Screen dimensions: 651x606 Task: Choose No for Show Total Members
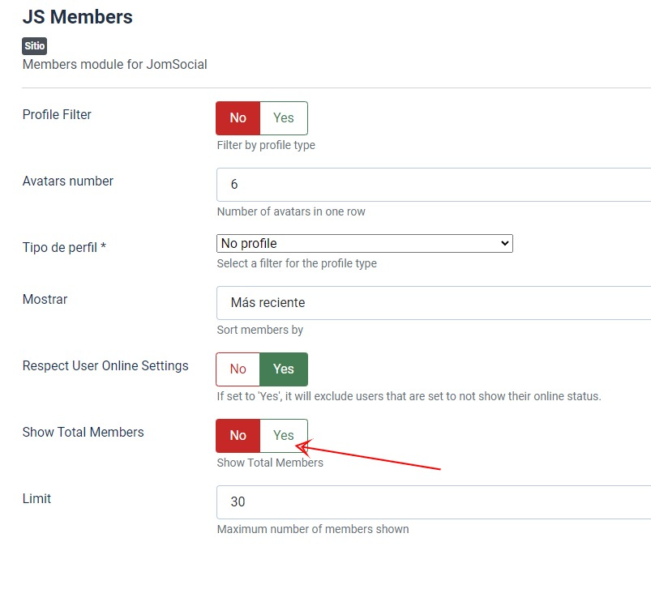coord(238,436)
